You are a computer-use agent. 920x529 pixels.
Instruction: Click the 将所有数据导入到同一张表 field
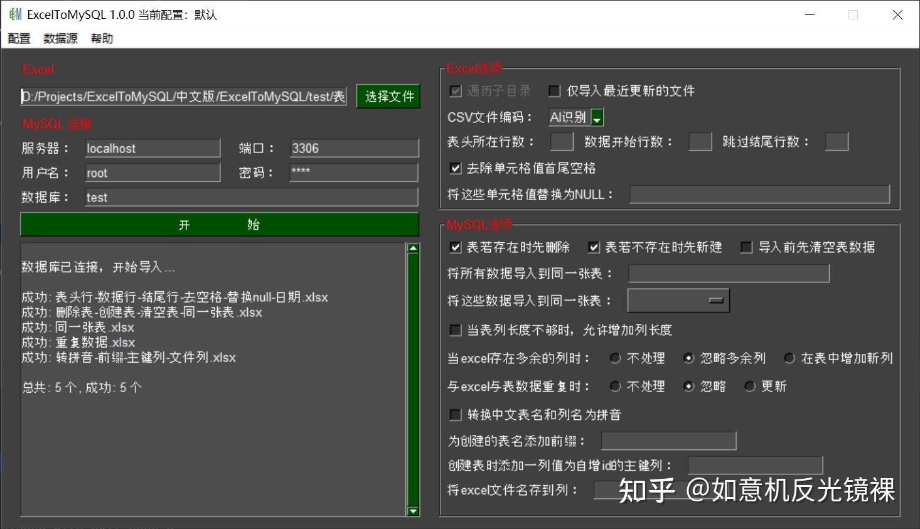[x=729, y=274]
